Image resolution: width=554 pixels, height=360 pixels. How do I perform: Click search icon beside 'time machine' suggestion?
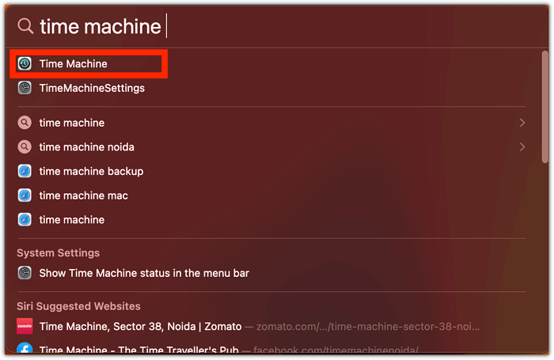point(25,123)
